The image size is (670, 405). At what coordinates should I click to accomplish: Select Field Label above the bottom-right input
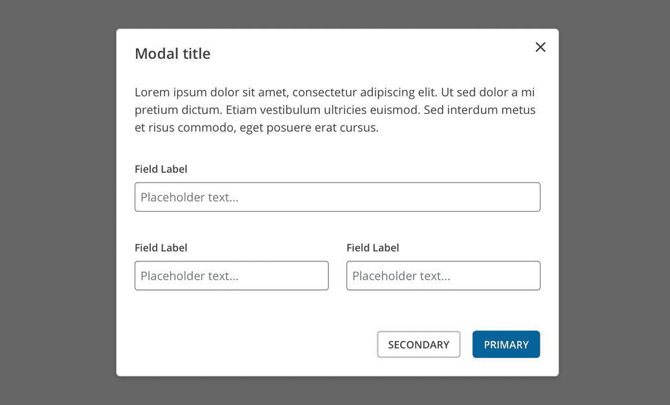click(372, 248)
